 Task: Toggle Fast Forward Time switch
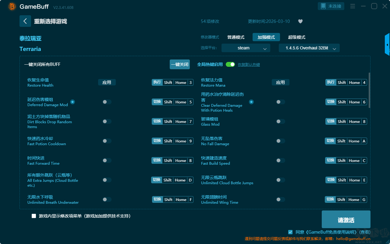click(x=107, y=160)
